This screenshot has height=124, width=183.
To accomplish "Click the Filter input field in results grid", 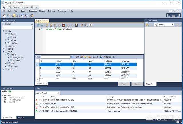I will (x=56, y=57).
